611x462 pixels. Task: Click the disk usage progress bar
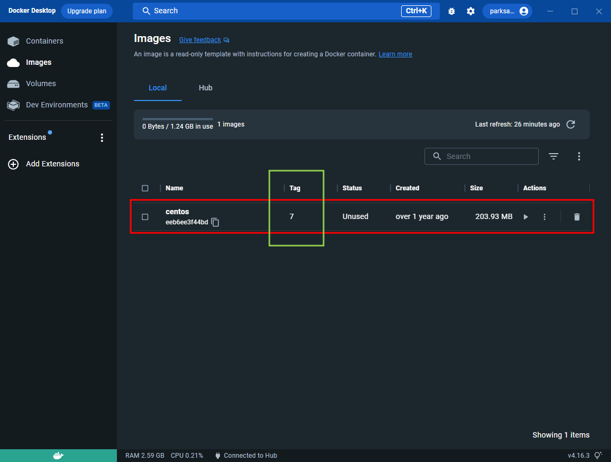(177, 119)
